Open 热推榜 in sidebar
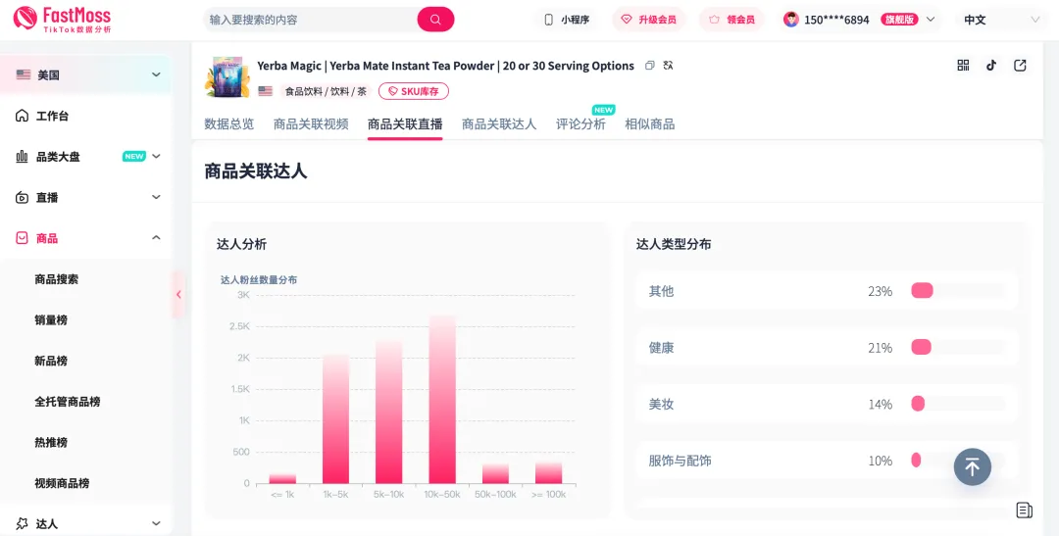This screenshot has height=536, width=1059. click(x=51, y=442)
